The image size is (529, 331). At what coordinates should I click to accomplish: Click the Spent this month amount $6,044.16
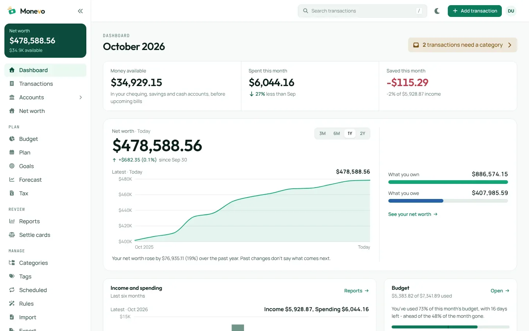coord(271,82)
